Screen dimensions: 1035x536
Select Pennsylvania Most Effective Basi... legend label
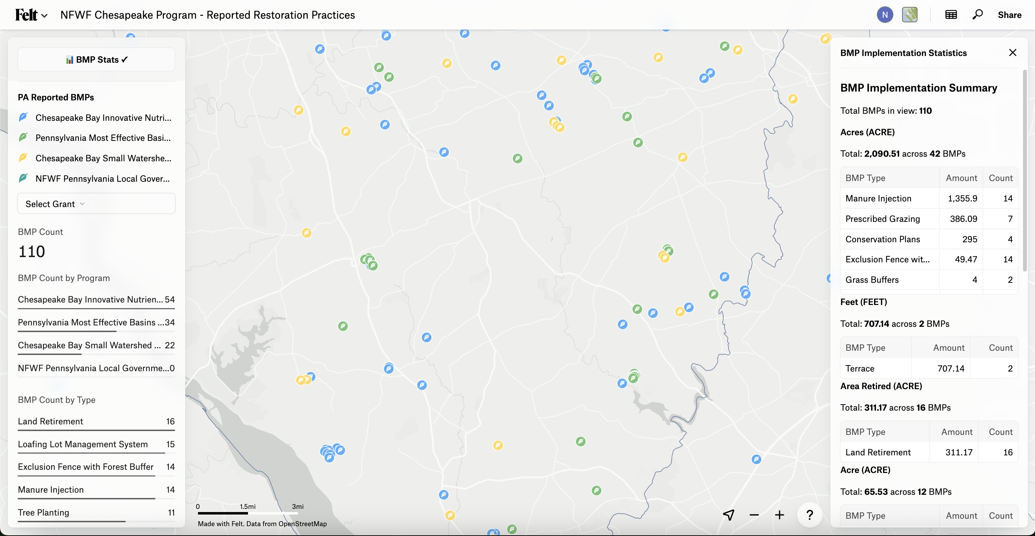coord(103,138)
